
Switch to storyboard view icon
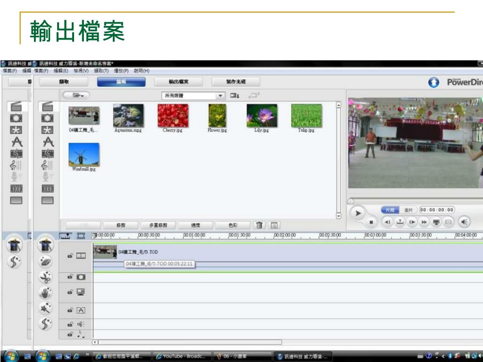point(81,236)
